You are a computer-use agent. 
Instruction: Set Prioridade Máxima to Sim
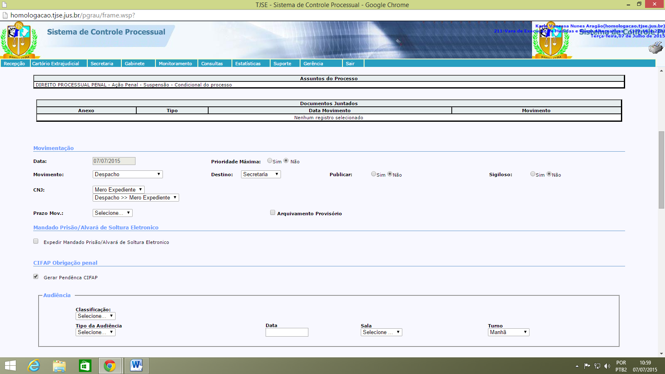tap(270, 161)
